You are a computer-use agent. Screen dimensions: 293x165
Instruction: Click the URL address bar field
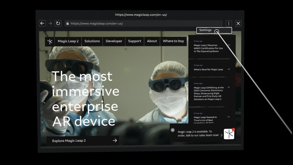[143, 24]
